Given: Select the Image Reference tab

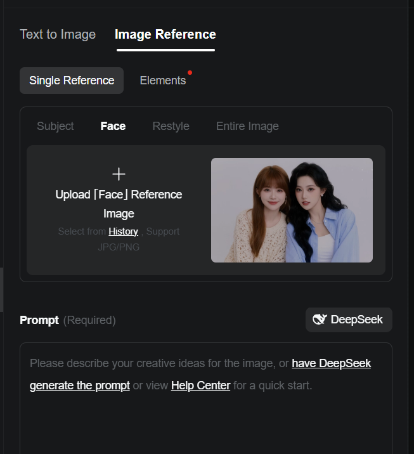Looking at the screenshot, I should 165,34.
